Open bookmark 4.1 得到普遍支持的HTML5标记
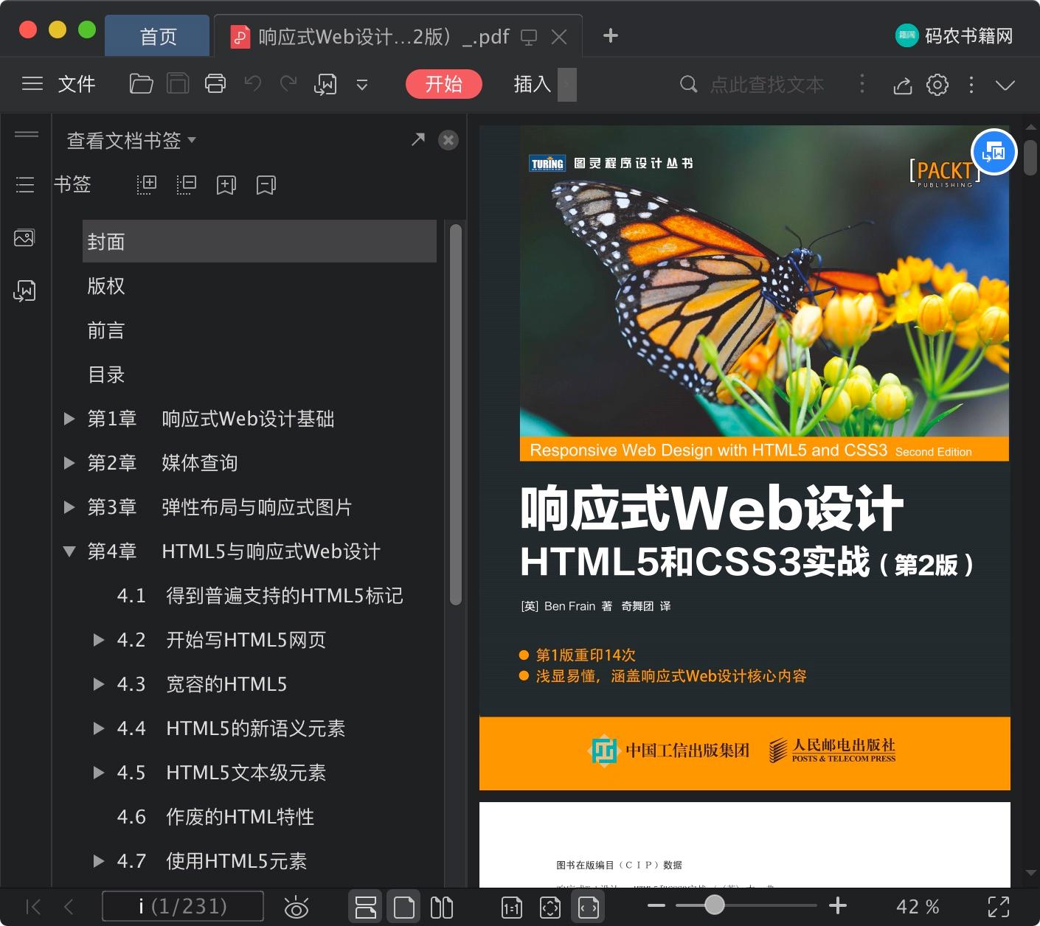 point(260,596)
